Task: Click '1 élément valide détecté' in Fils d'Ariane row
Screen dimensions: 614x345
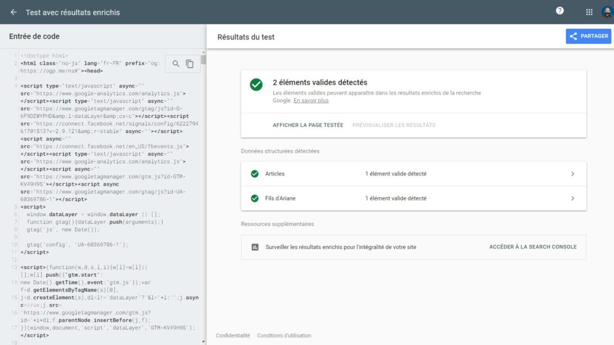Action: pyautogui.click(x=396, y=198)
